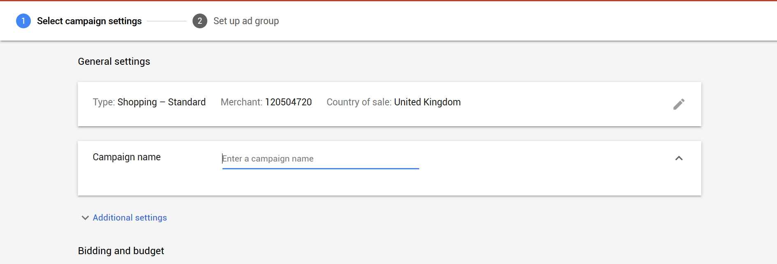Click the Type label in settings card
The height and width of the screenshot is (264, 777).
click(x=104, y=102)
